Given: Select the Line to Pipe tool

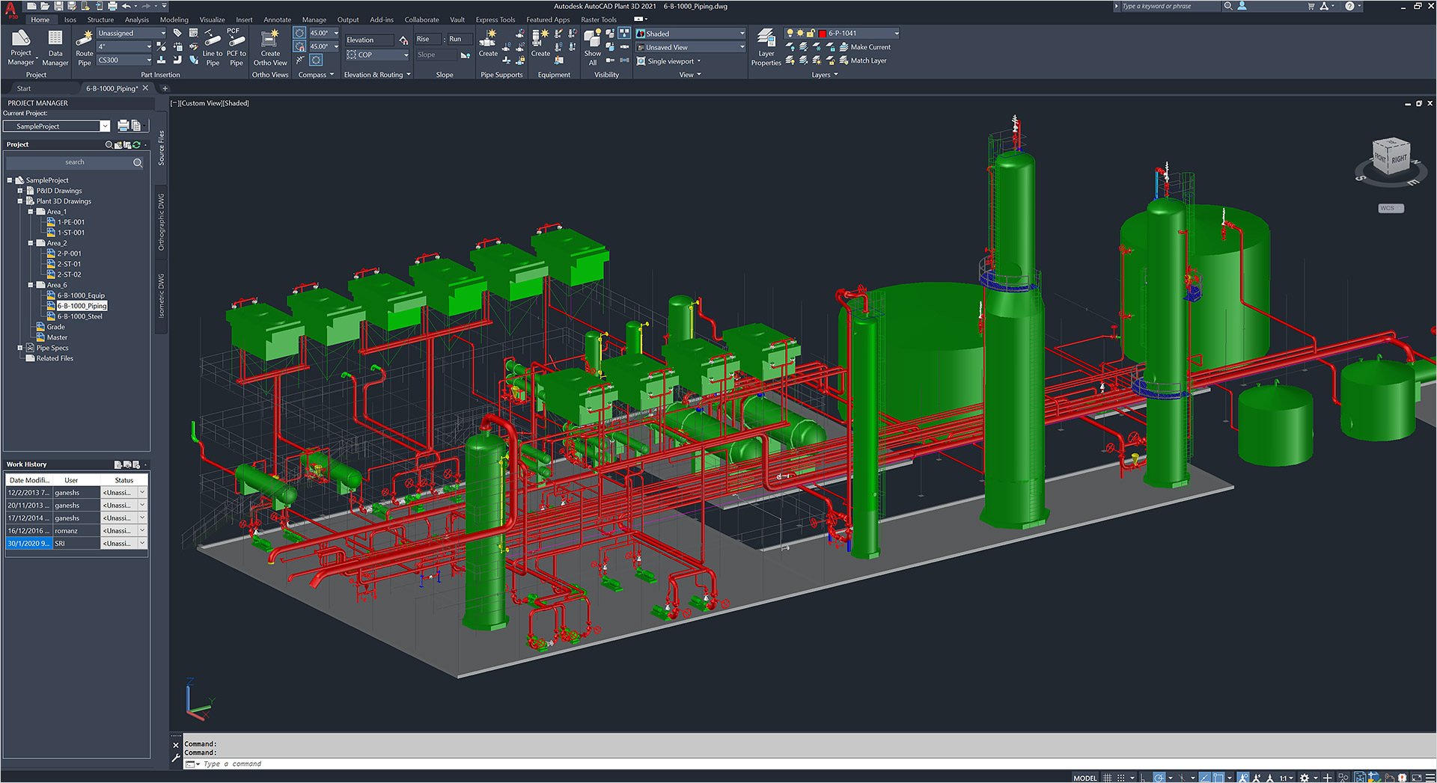Looking at the screenshot, I should (213, 46).
